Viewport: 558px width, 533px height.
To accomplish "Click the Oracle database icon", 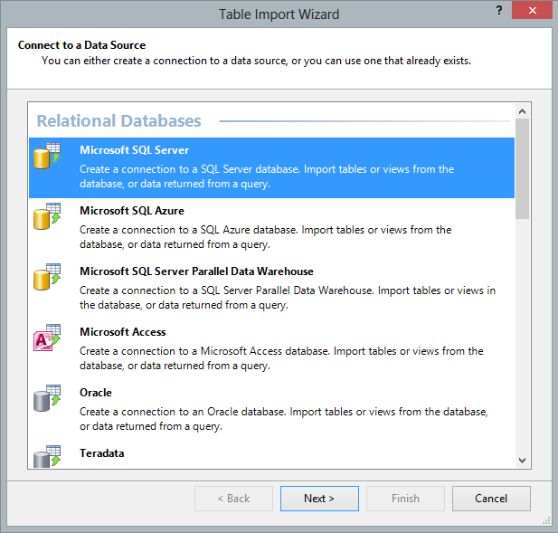I will 47,398.
